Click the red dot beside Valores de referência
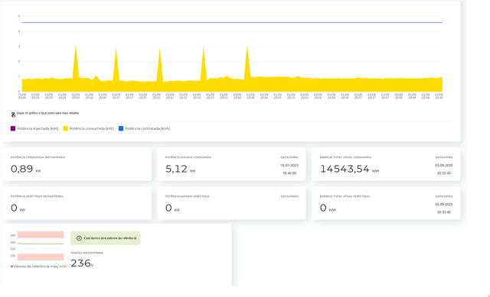The height and width of the screenshot is (297, 490). (12, 266)
